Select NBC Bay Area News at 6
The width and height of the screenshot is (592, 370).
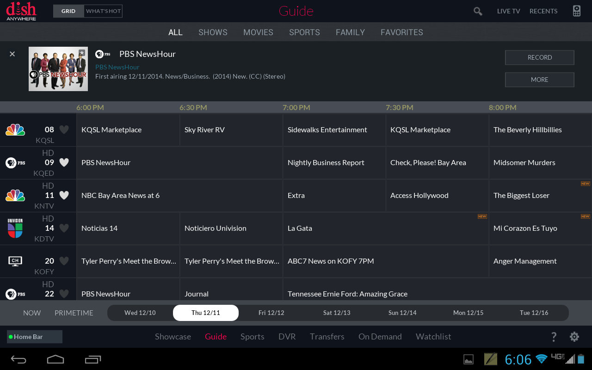[179, 196]
